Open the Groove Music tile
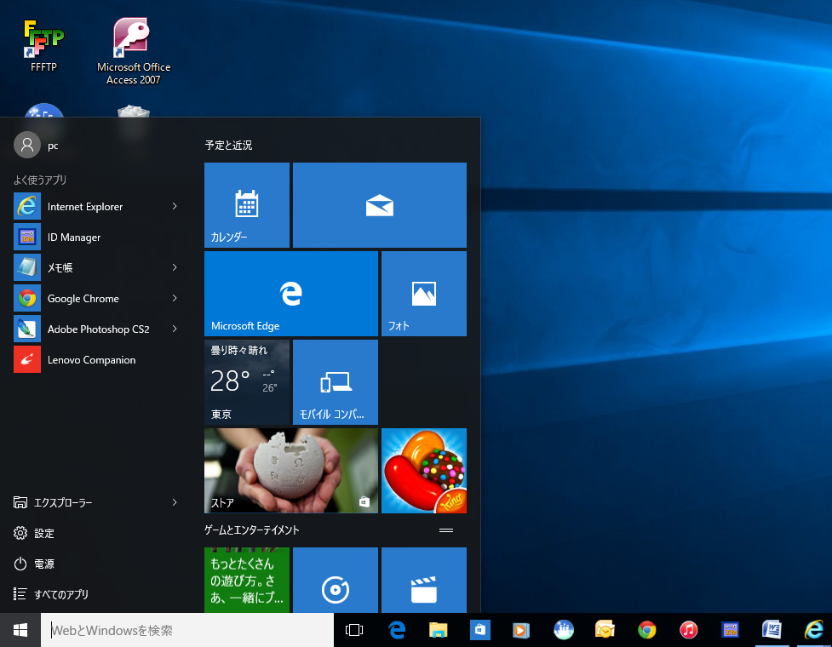This screenshot has width=832, height=647. click(x=336, y=581)
